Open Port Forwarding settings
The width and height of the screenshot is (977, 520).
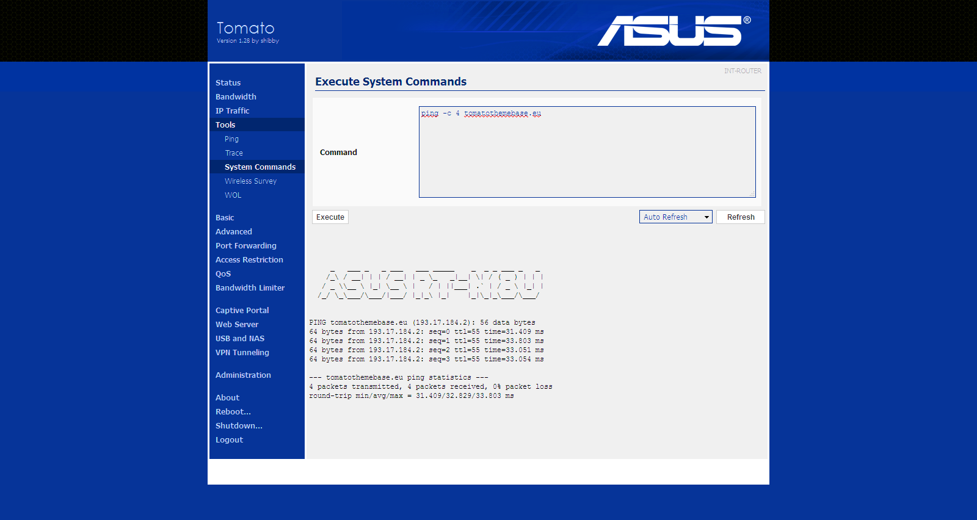pos(245,245)
